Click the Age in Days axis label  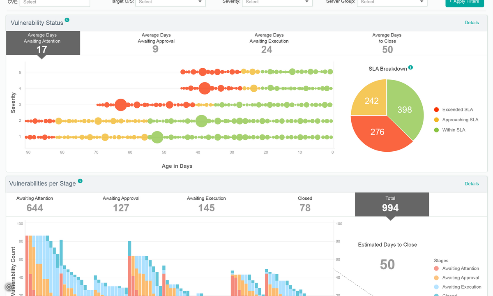177,166
